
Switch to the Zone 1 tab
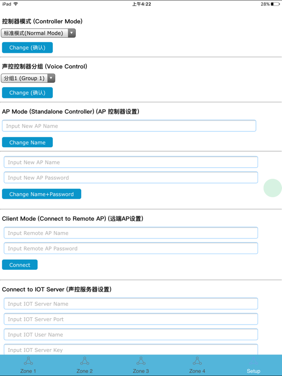(28, 365)
